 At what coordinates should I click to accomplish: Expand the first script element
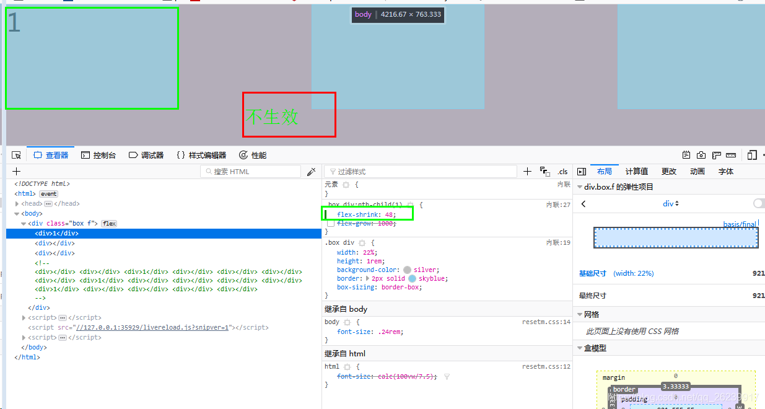(24, 318)
